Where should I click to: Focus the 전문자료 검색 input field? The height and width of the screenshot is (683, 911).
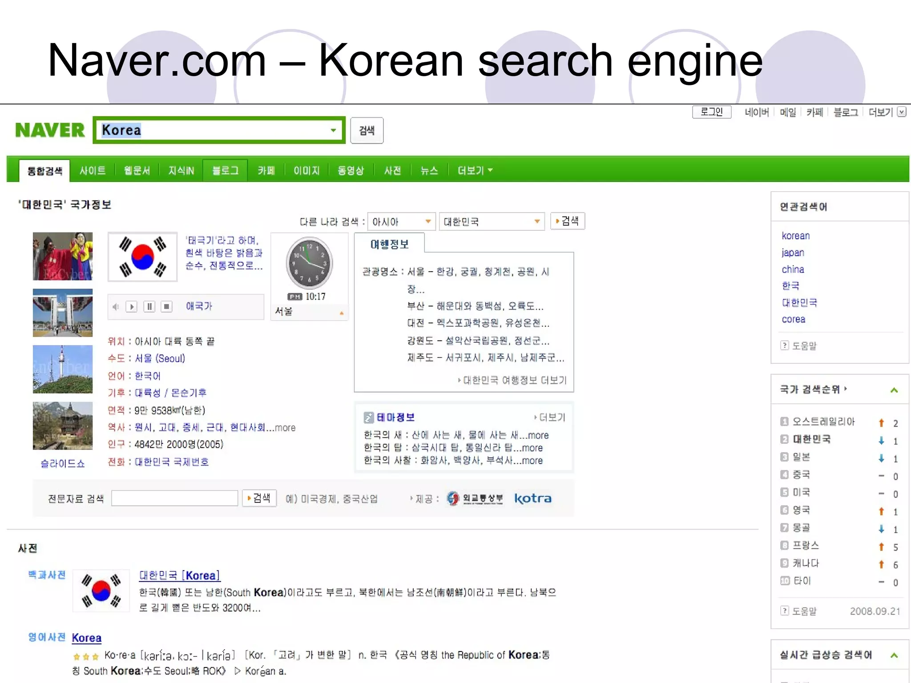click(174, 498)
